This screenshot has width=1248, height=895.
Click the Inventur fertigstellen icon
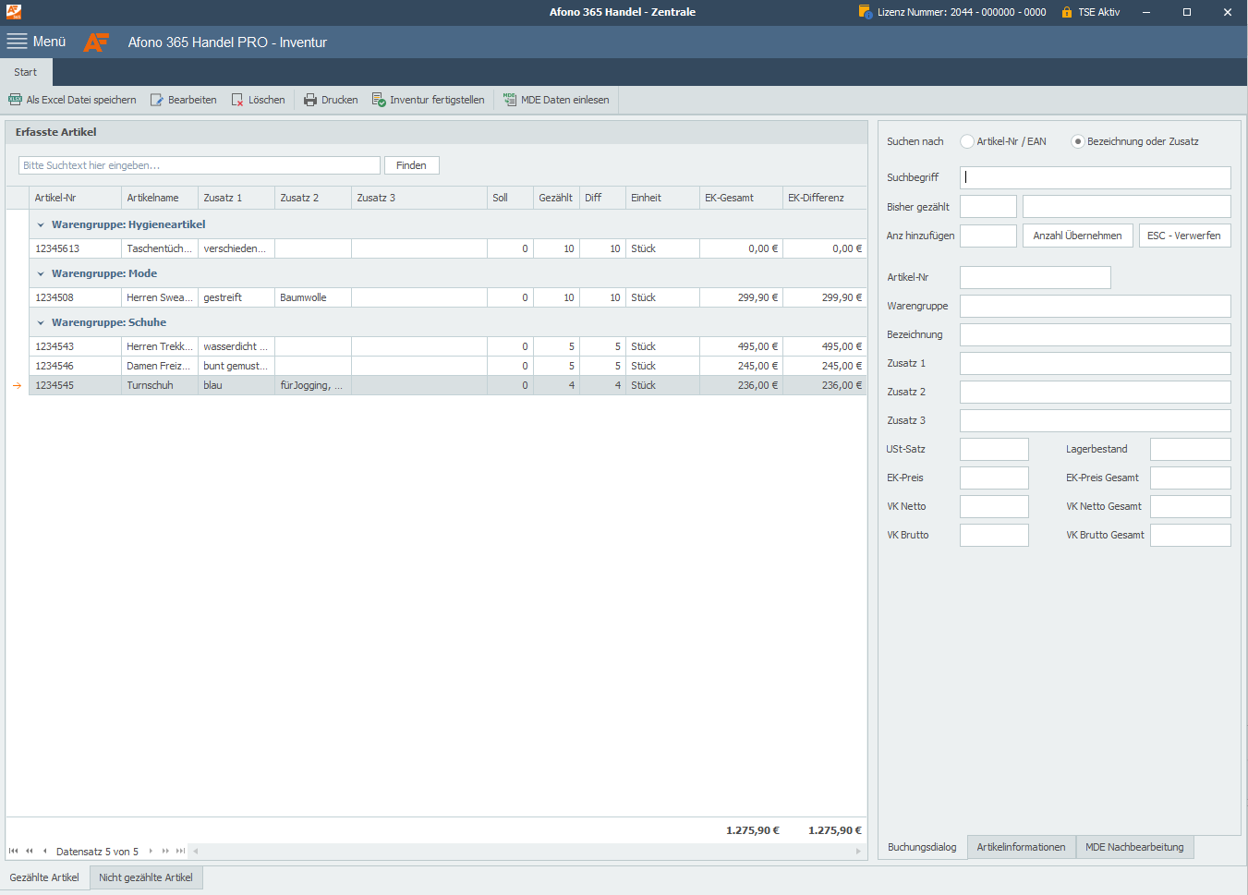(379, 100)
